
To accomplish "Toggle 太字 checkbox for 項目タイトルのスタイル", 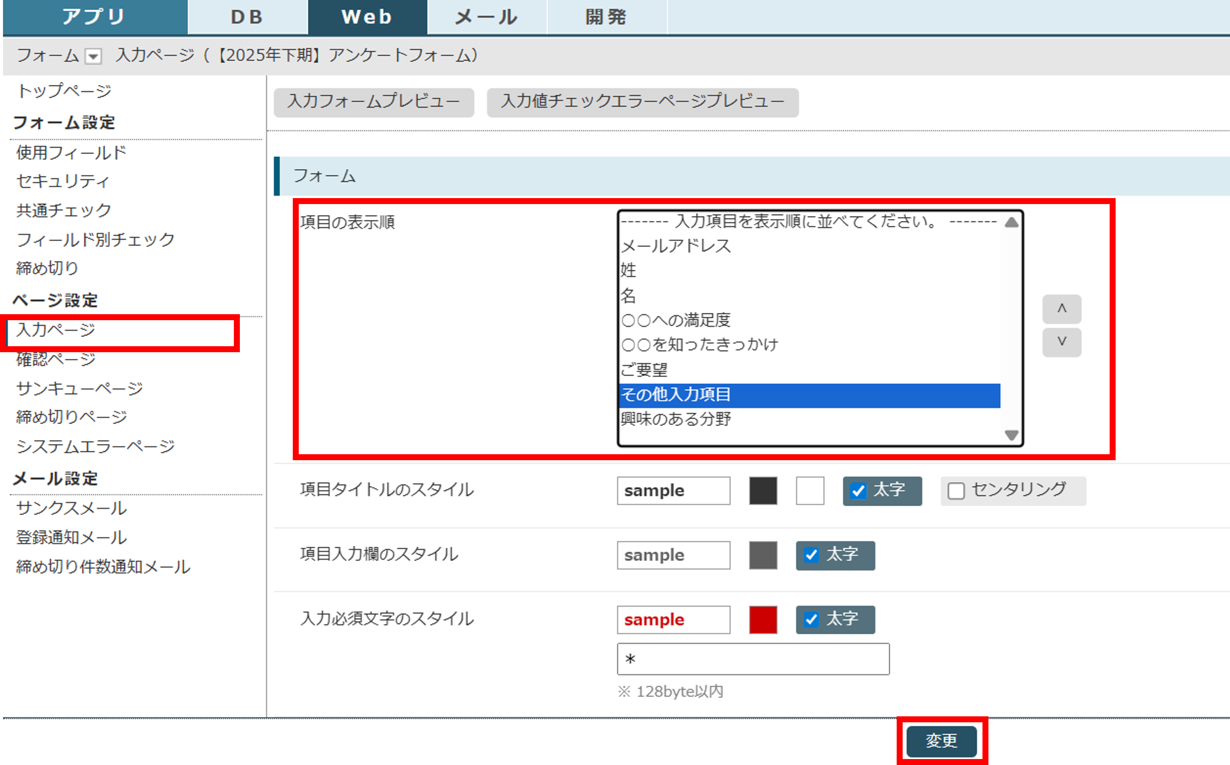I will [x=858, y=490].
